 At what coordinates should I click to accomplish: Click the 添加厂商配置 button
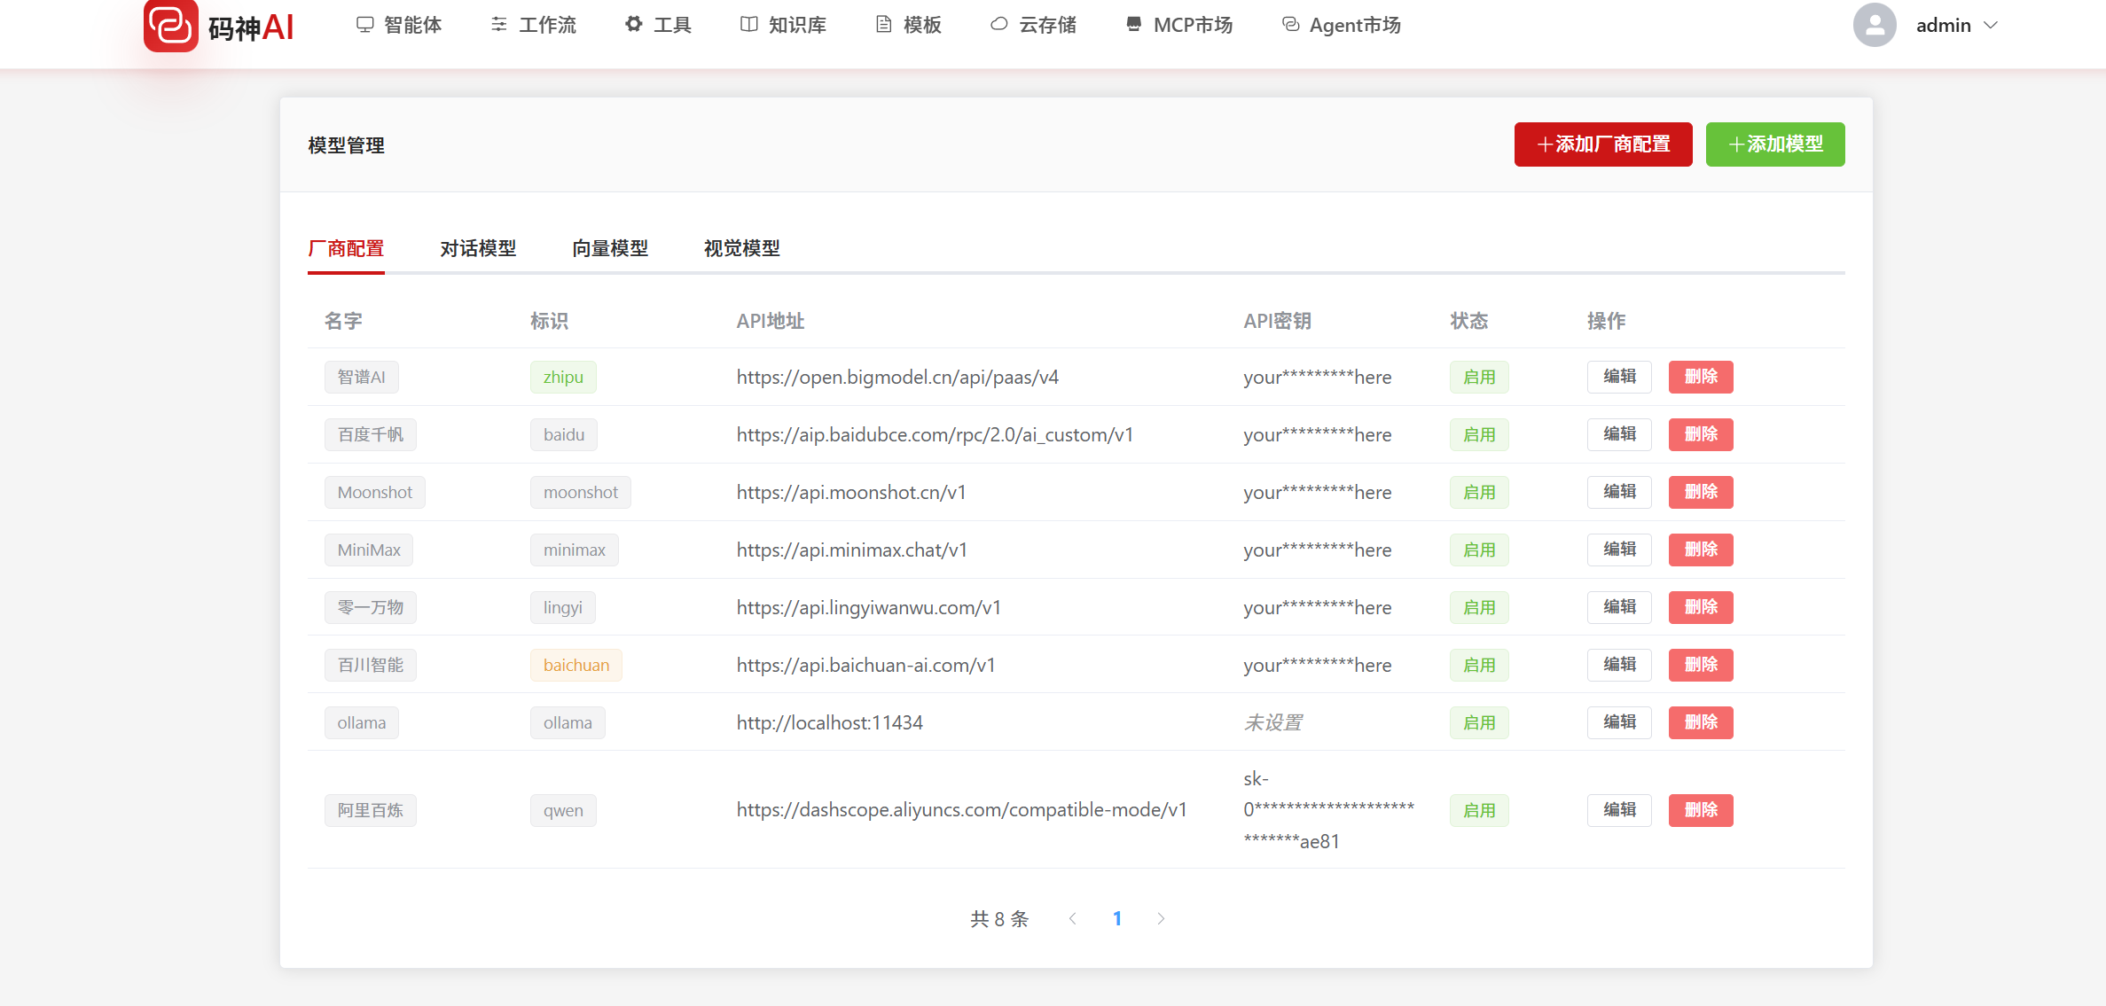tap(1602, 144)
